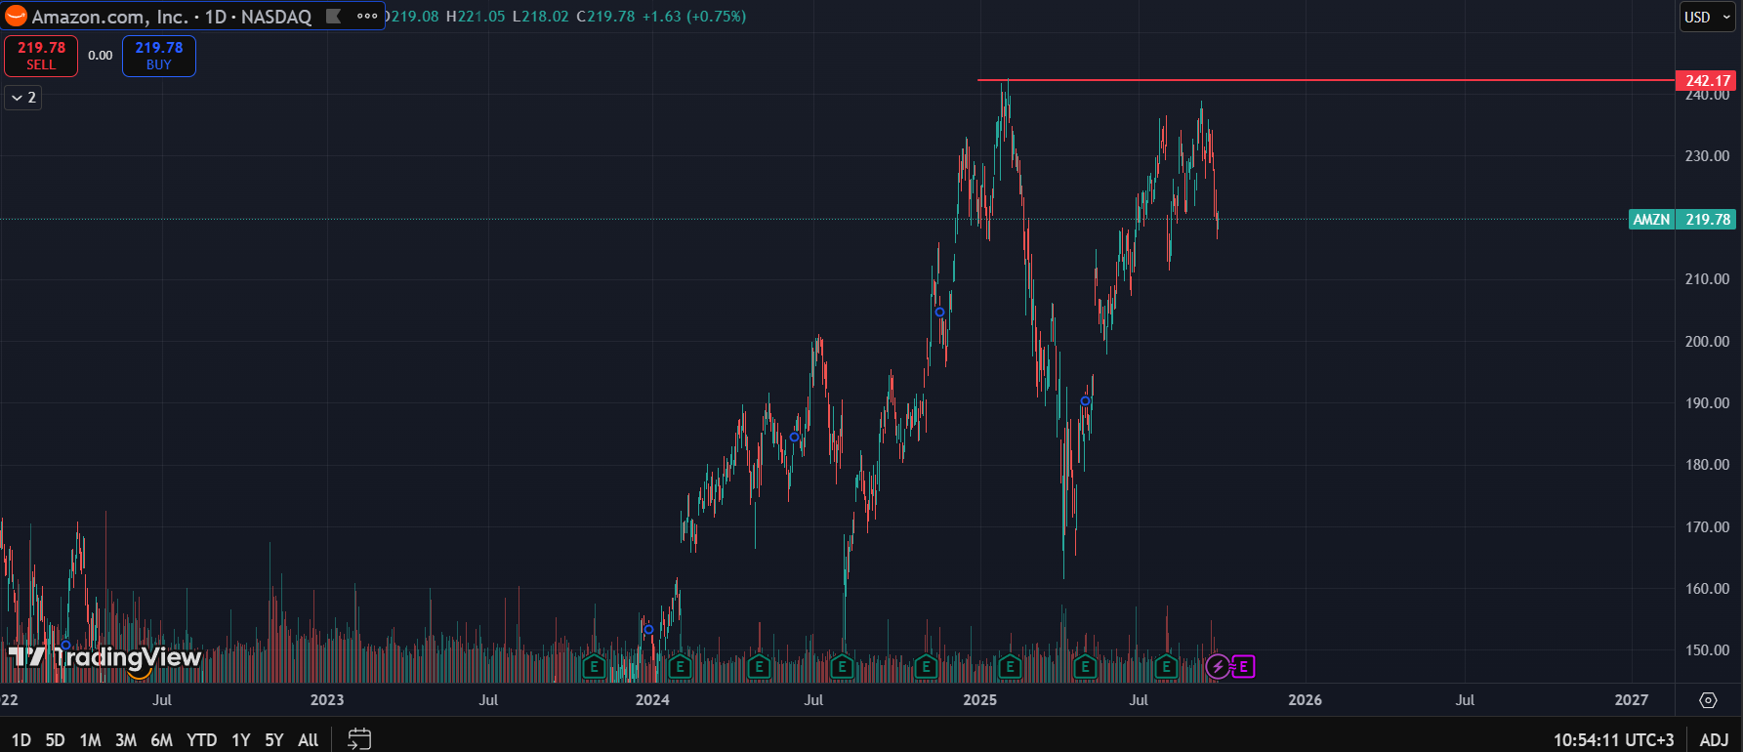Click the red 242.17 price line label
This screenshot has width=1743, height=752.
(1707, 81)
